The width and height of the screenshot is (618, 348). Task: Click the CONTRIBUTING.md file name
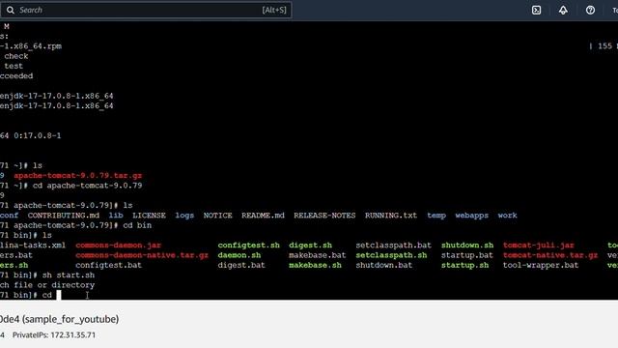[x=64, y=216]
